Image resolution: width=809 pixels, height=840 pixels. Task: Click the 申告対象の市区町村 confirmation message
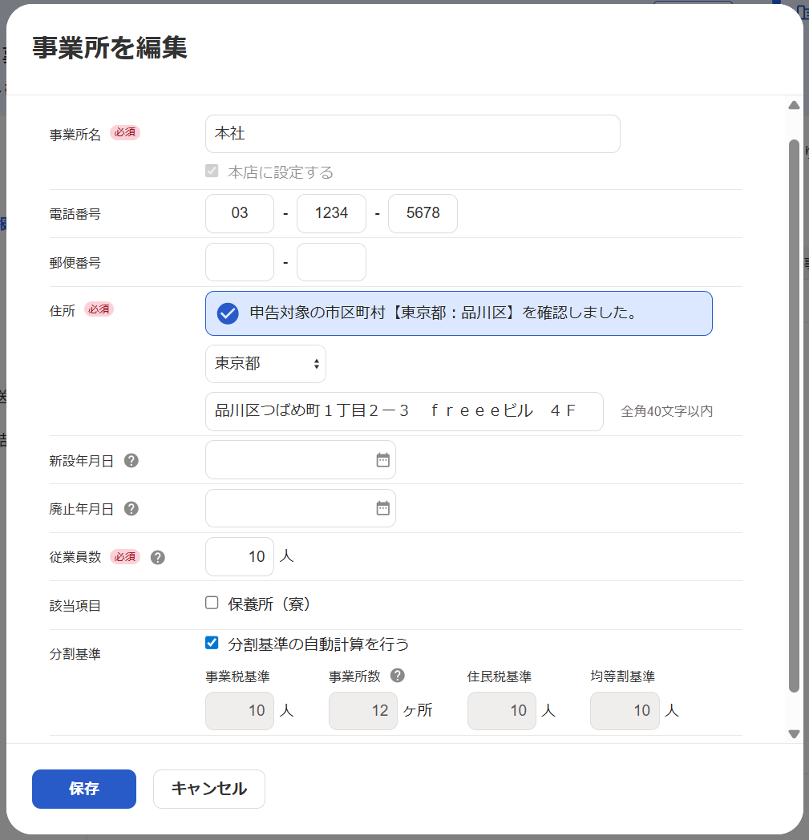point(443,313)
